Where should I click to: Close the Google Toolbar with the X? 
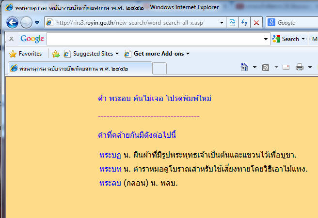click(x=11, y=38)
